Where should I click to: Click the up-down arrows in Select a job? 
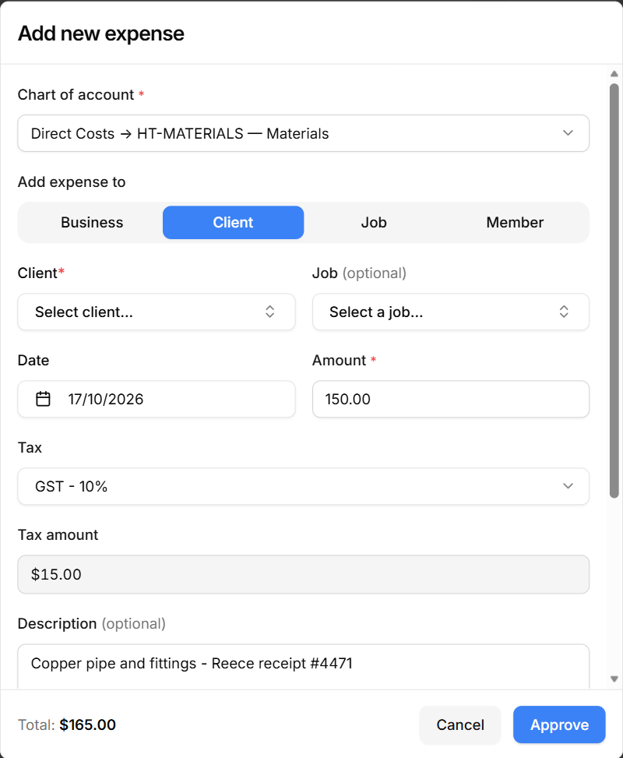click(564, 312)
